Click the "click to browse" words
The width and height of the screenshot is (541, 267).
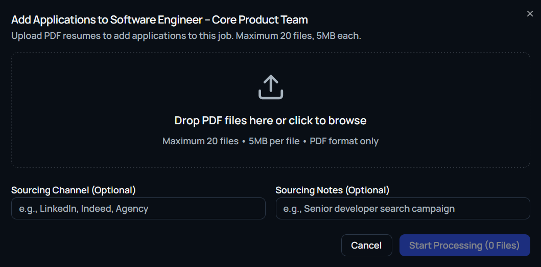point(327,121)
